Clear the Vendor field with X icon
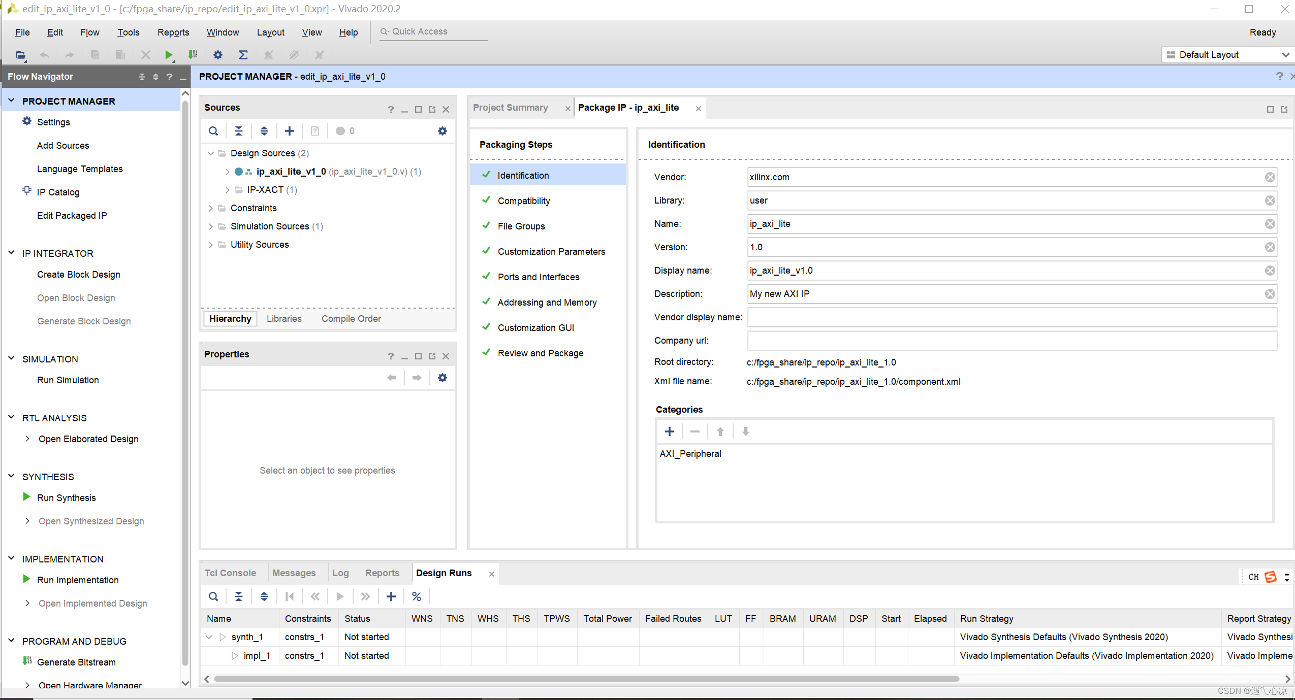 [1270, 177]
